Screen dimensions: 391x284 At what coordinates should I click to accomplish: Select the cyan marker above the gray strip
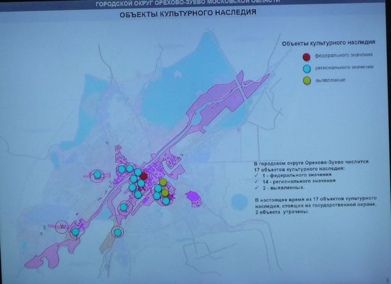click(x=118, y=233)
